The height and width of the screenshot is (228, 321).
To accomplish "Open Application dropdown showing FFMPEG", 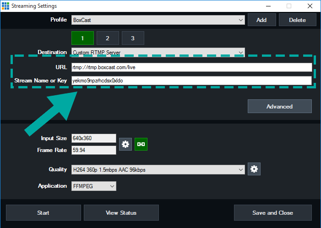I will click(93, 186).
